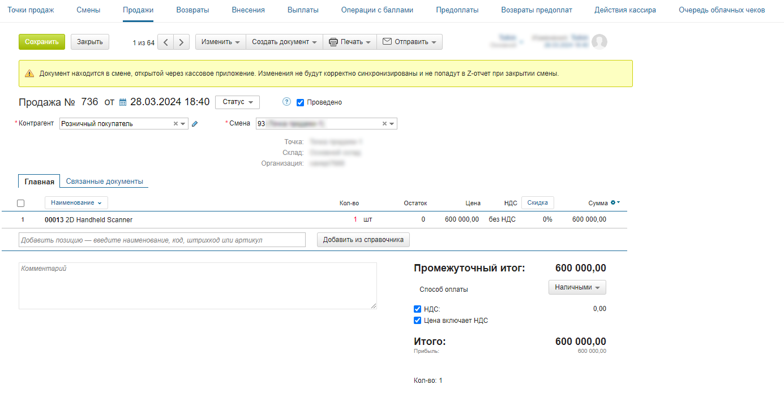Click the sale number 736 field

pyautogui.click(x=89, y=102)
